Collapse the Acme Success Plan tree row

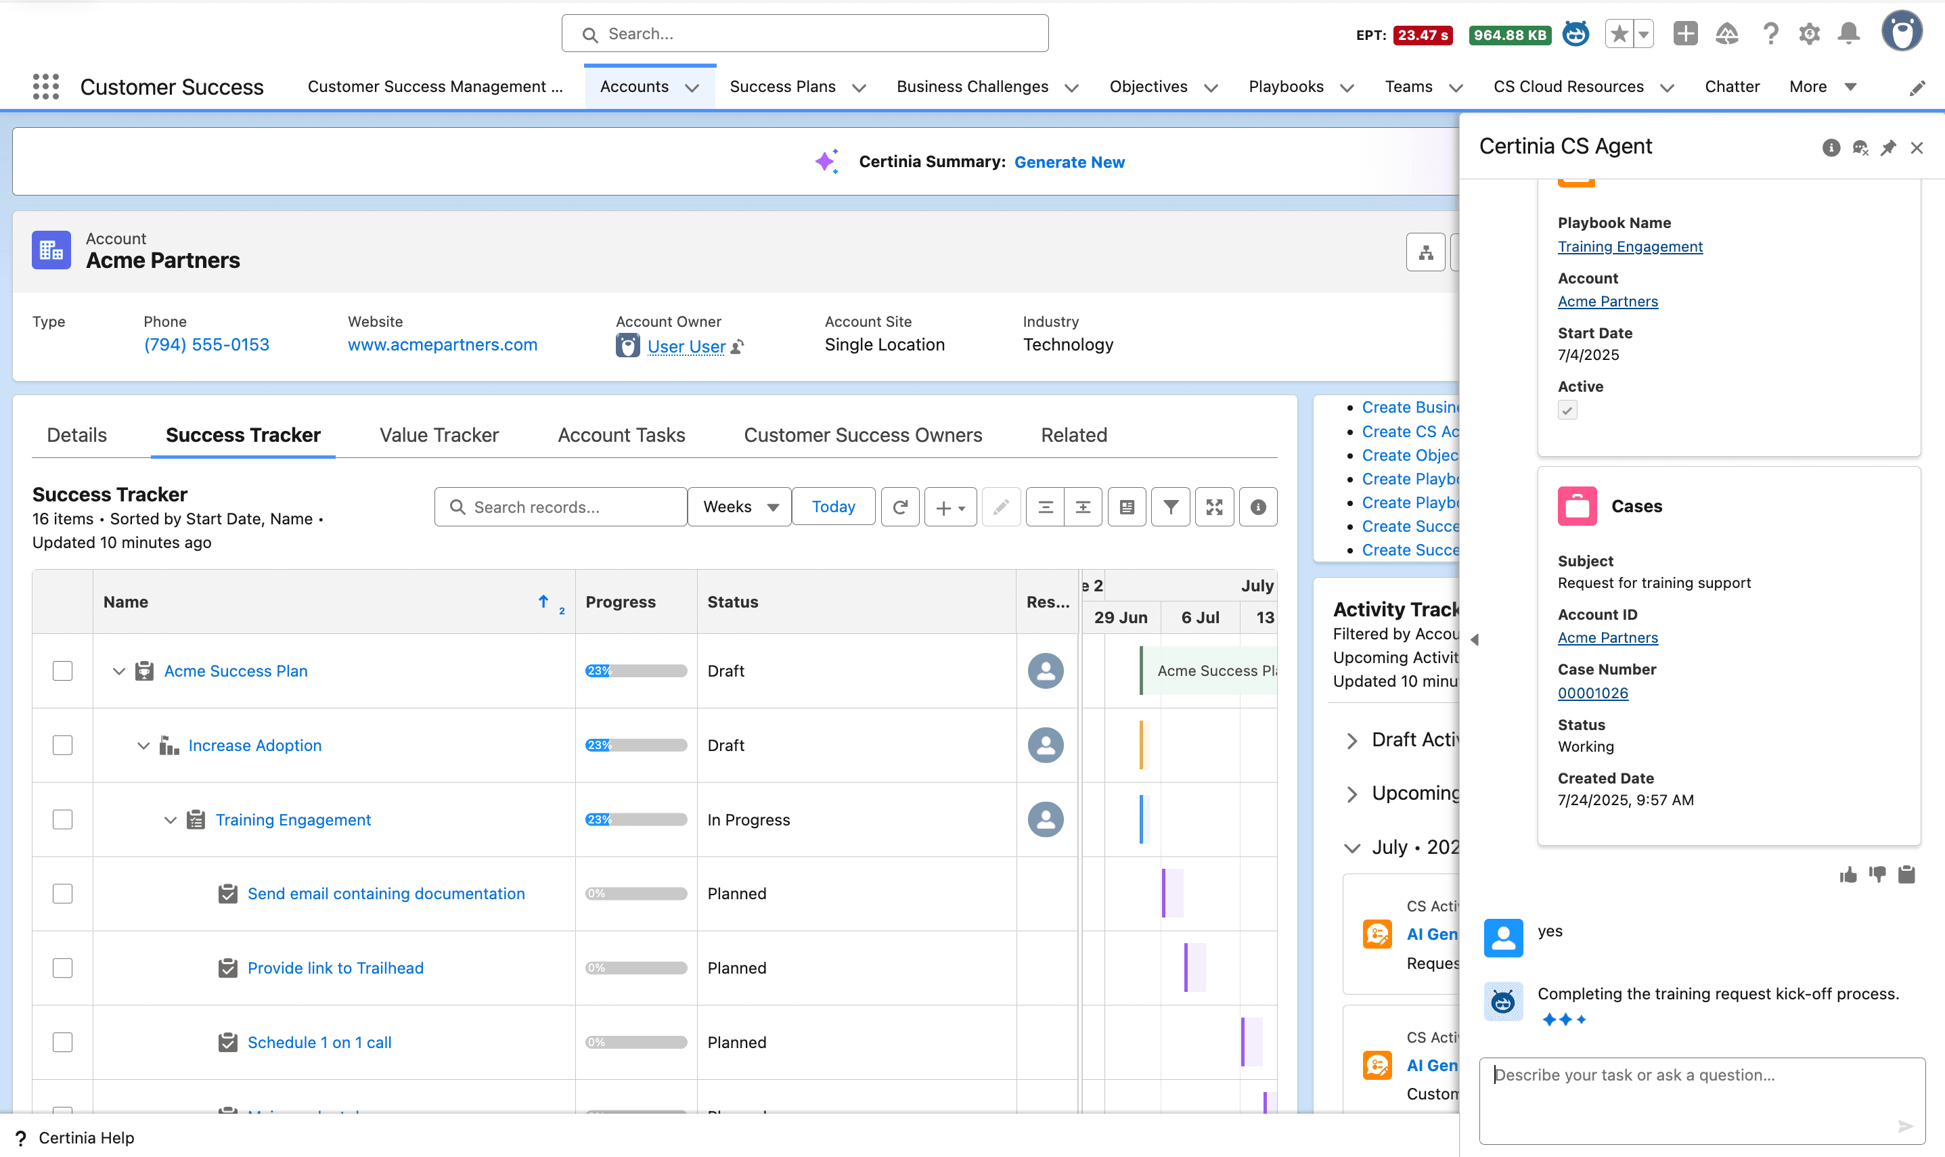coord(118,671)
